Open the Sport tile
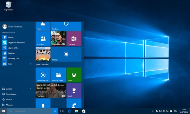This screenshot has width=190, height=114. pos(74,90)
